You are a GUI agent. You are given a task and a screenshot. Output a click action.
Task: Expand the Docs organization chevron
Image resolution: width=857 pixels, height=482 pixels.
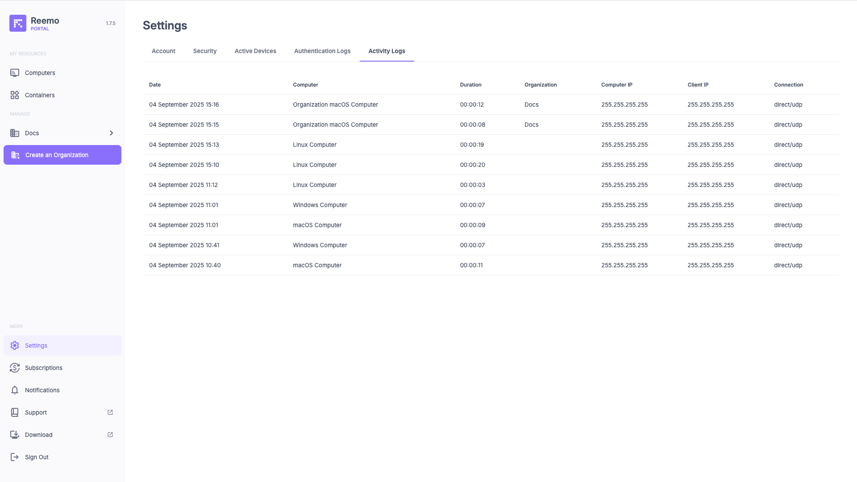pos(111,133)
